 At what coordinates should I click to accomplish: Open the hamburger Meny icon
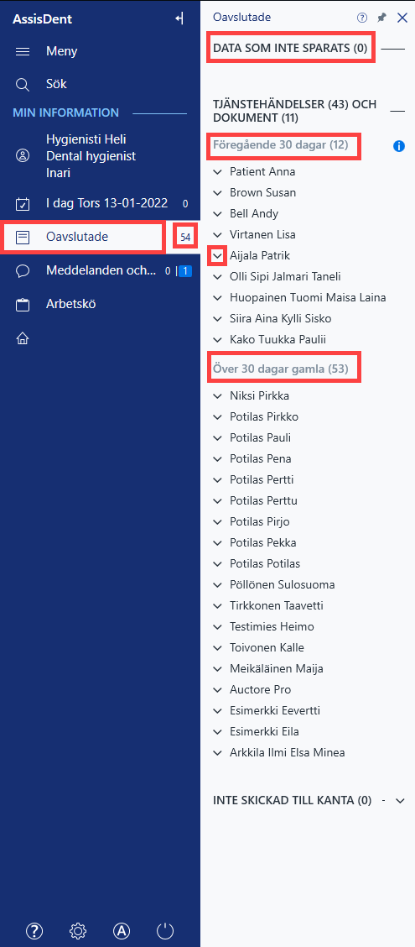(x=23, y=51)
